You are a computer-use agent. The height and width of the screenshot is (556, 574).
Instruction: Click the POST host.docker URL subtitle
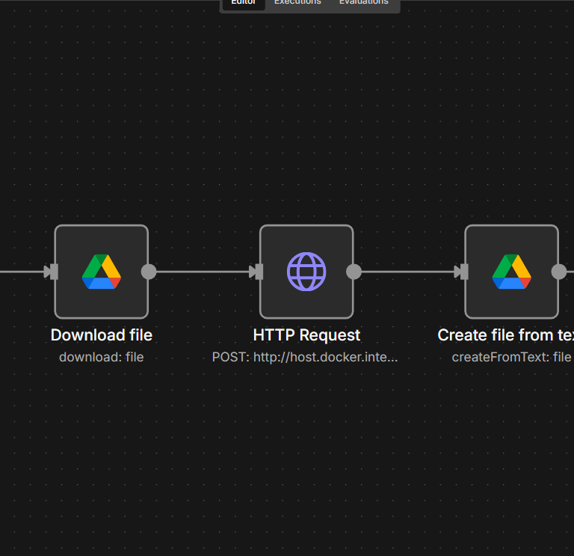pos(305,357)
